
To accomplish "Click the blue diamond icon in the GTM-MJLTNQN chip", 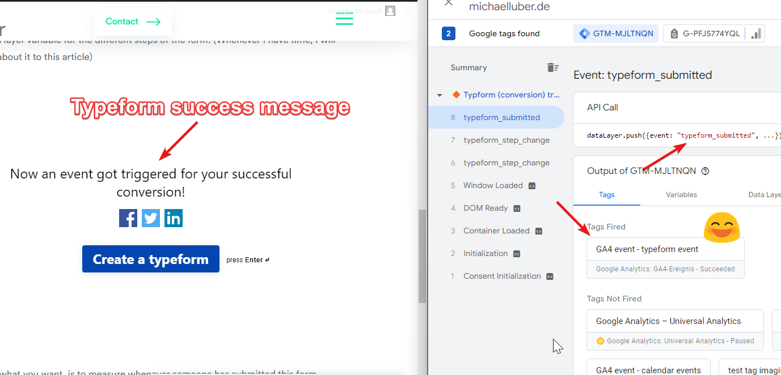I will tap(584, 33).
